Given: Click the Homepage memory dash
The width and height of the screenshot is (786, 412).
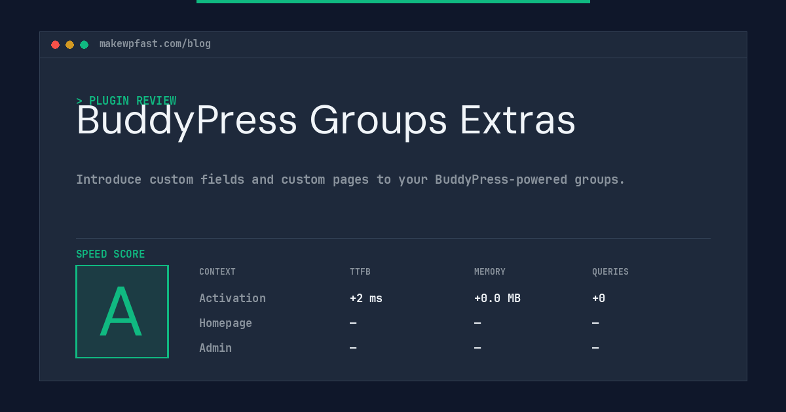Looking at the screenshot, I should (477, 323).
